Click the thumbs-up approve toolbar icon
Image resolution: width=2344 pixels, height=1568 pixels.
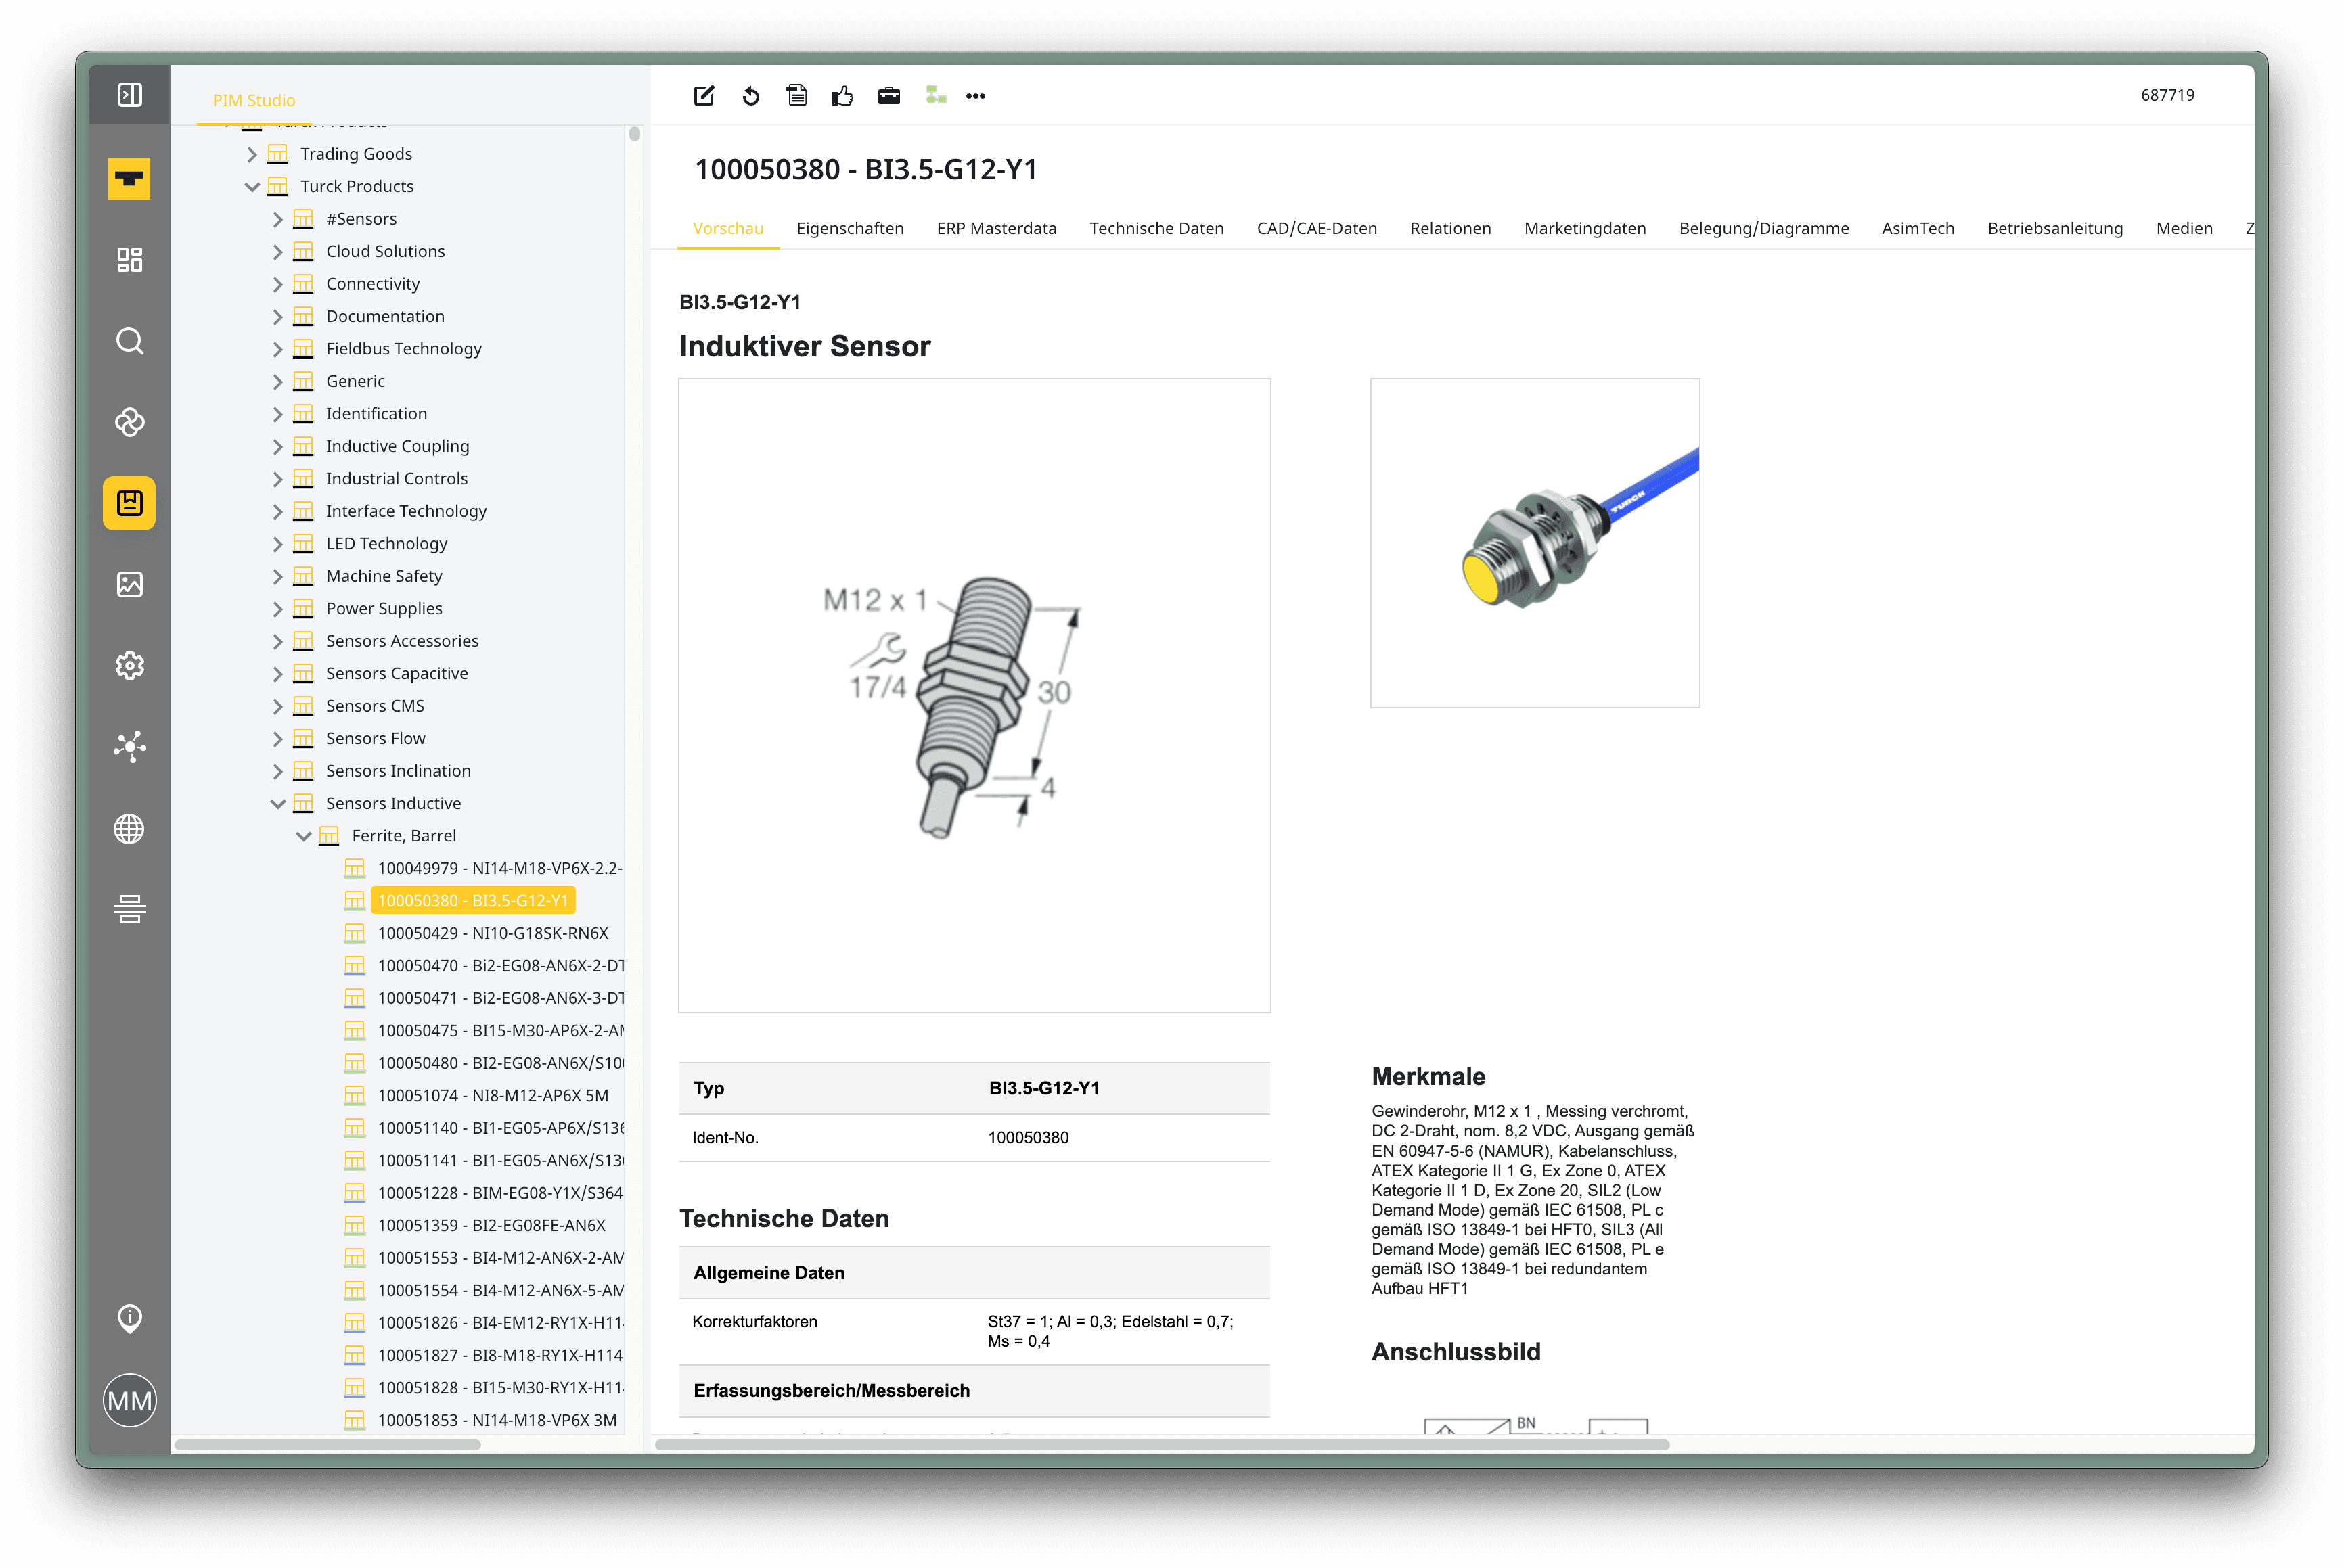(x=842, y=96)
